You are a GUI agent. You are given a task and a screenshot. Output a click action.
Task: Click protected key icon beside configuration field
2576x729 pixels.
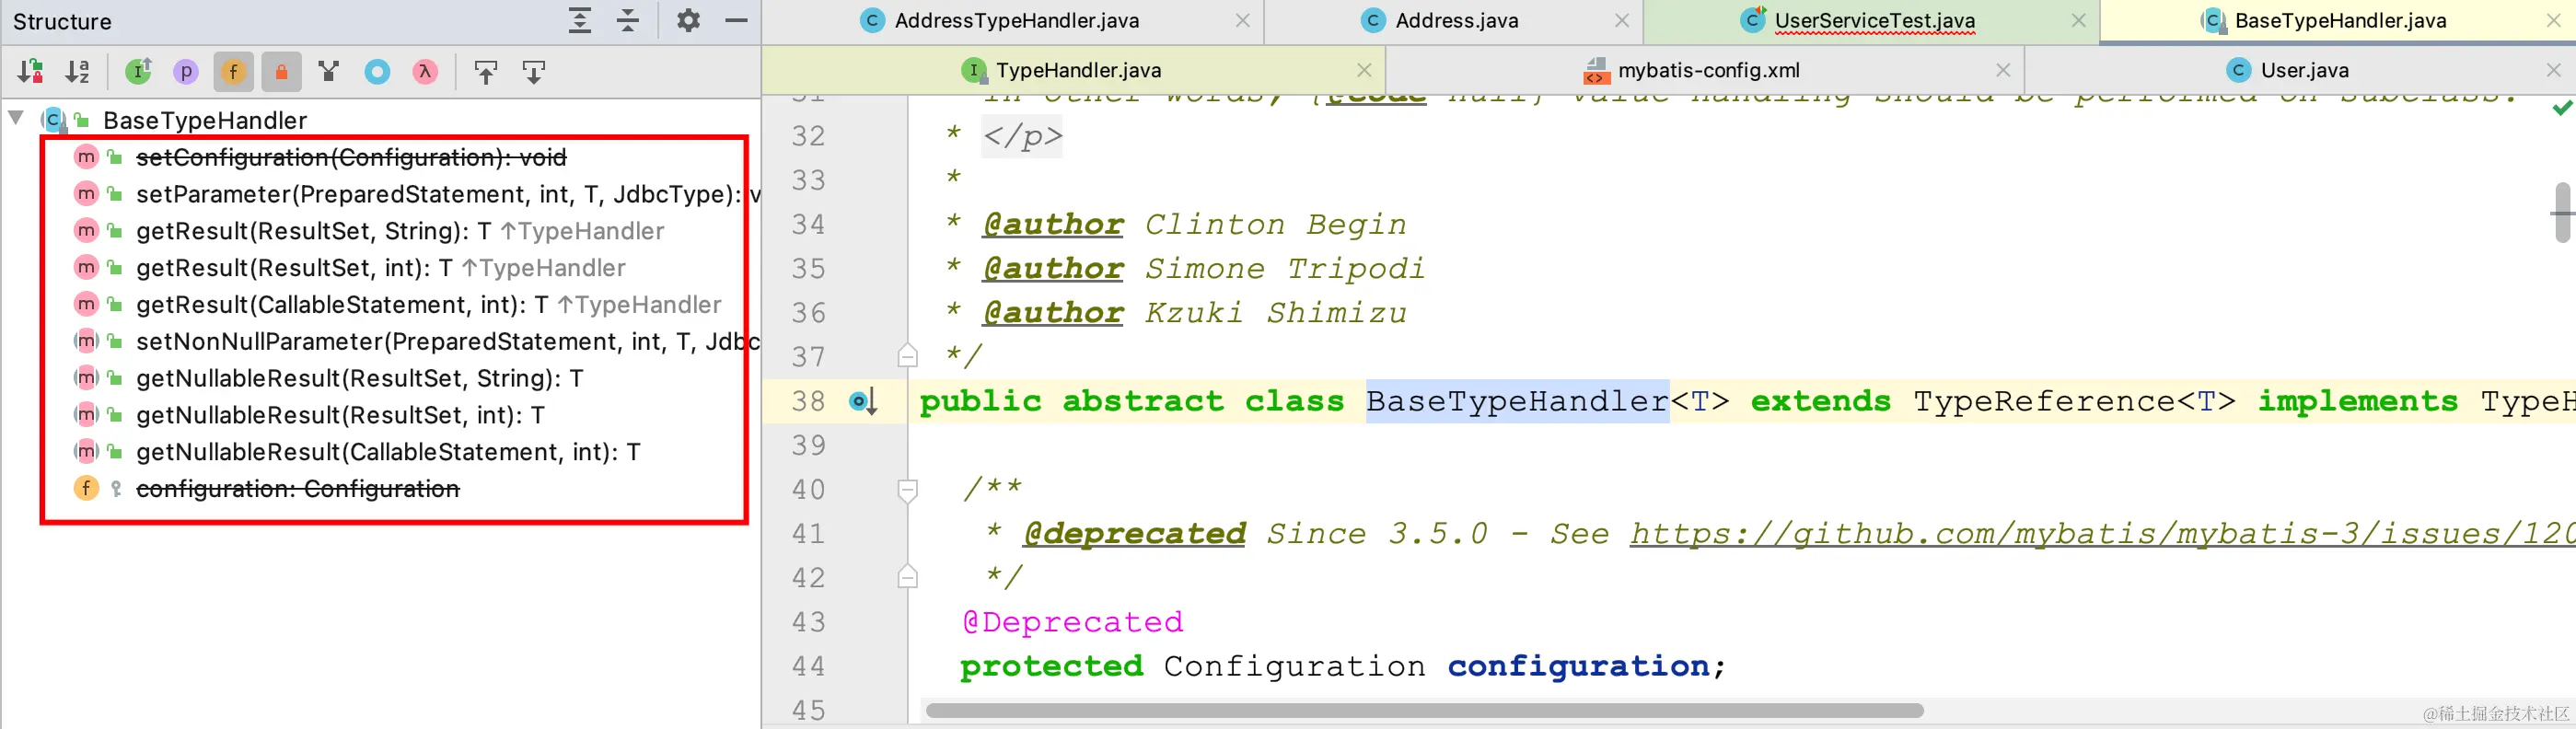click(x=116, y=489)
